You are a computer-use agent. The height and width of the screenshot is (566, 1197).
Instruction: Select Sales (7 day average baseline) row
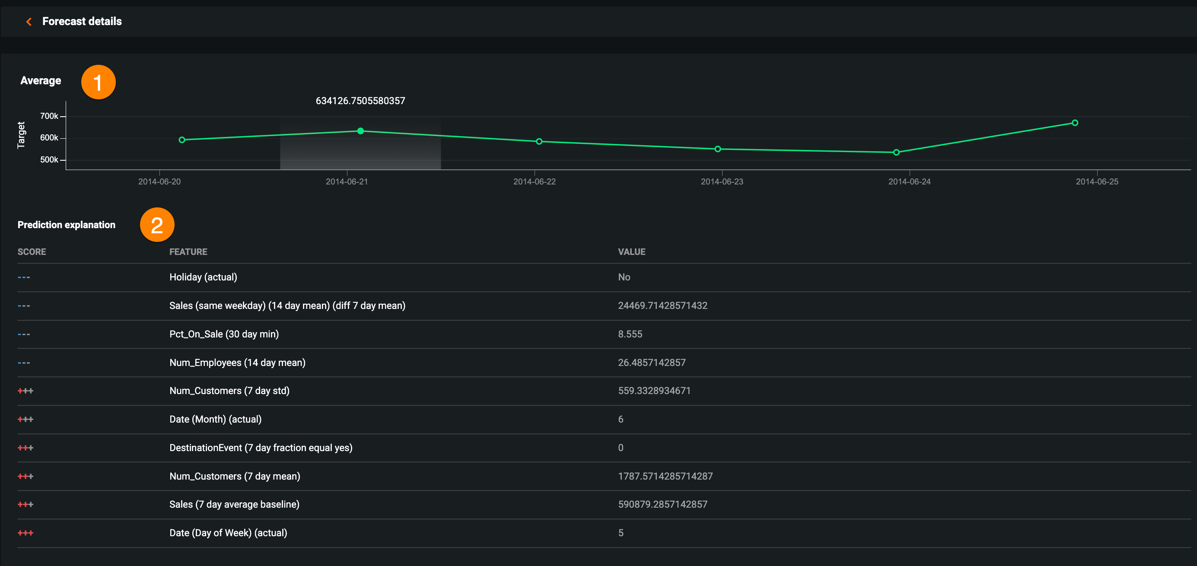click(x=234, y=504)
